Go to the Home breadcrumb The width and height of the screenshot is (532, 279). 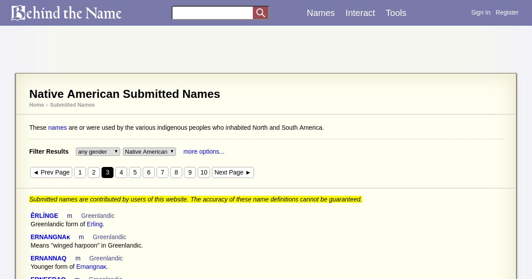coord(36,105)
